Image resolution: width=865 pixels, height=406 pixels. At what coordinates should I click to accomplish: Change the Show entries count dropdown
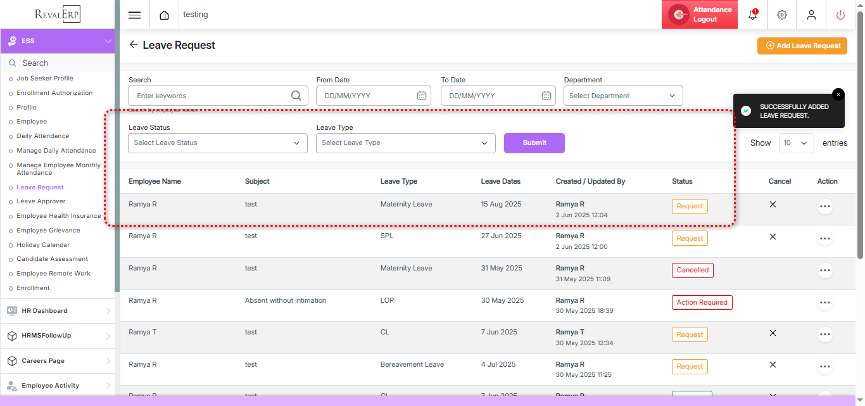[796, 143]
